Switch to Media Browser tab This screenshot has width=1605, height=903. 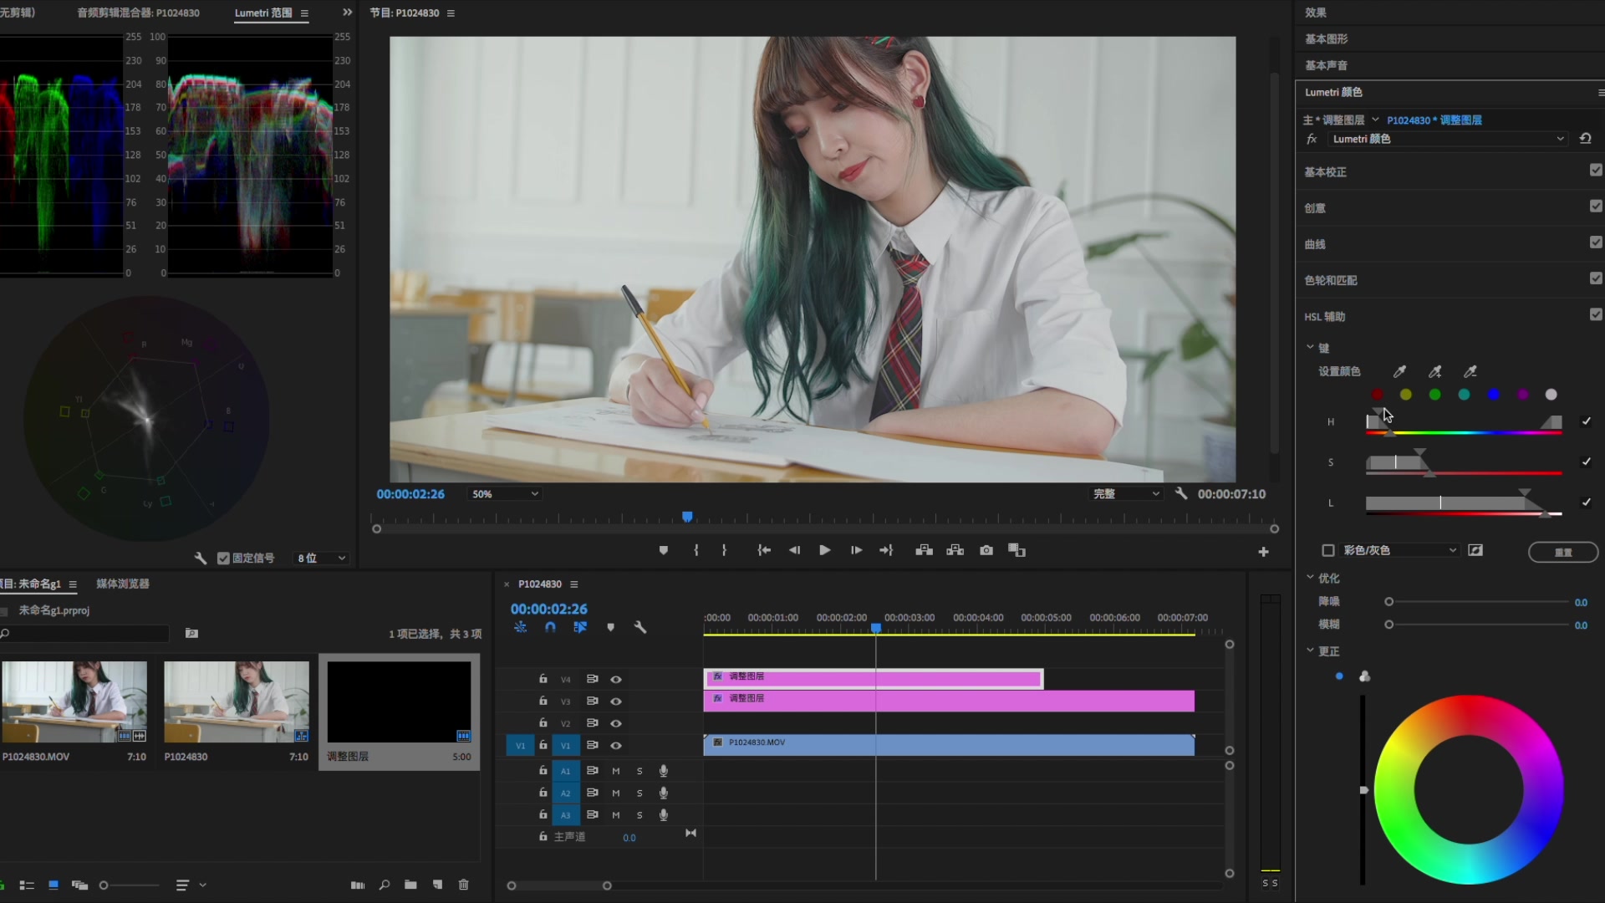[x=122, y=584]
